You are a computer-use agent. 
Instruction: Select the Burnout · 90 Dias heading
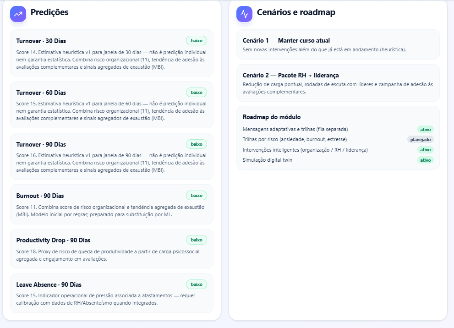pyautogui.click(x=40, y=196)
